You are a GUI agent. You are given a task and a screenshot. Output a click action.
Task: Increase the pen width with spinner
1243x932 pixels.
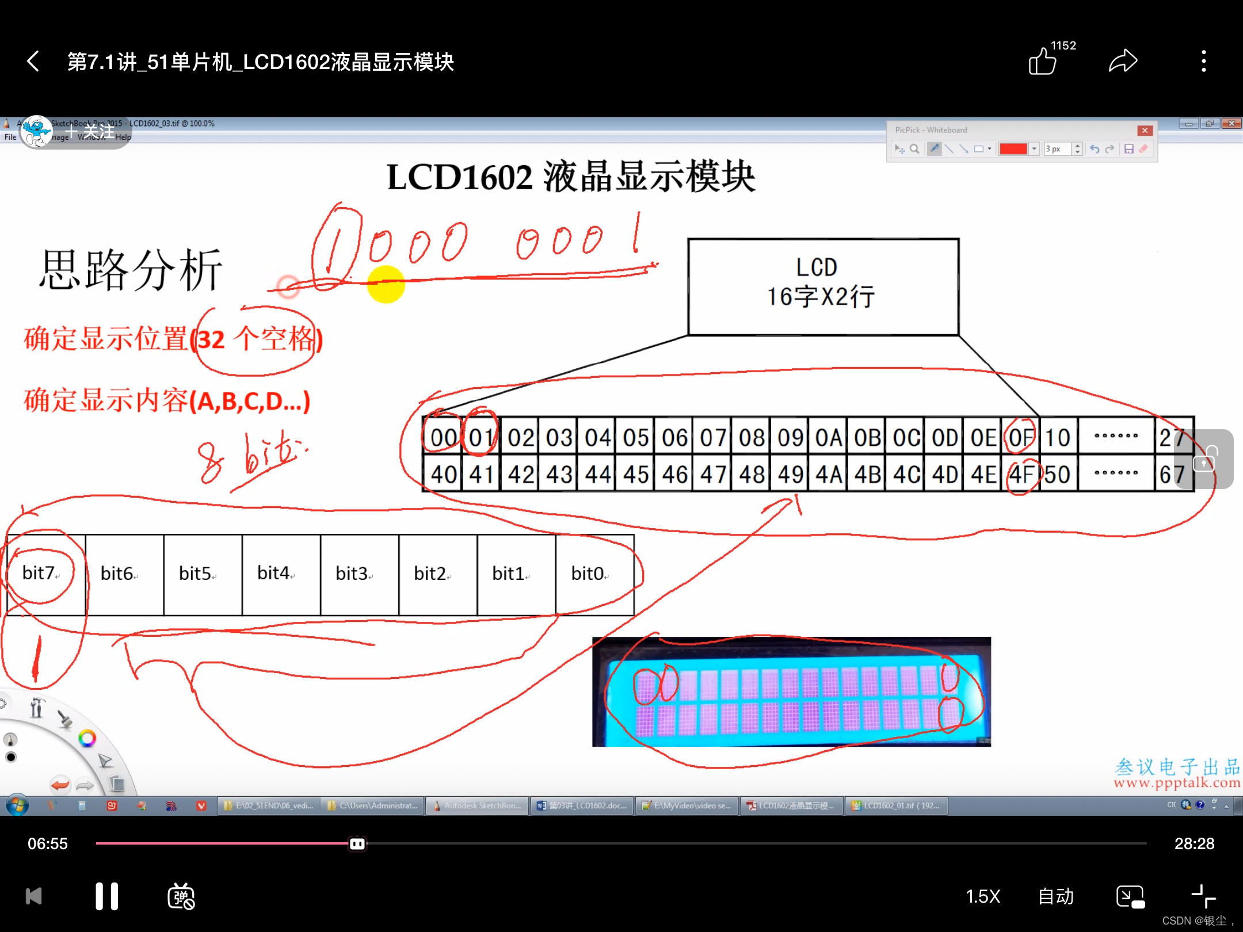tap(1077, 146)
